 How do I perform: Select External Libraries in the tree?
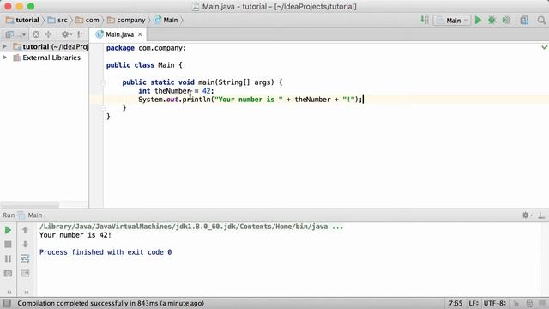[47, 58]
